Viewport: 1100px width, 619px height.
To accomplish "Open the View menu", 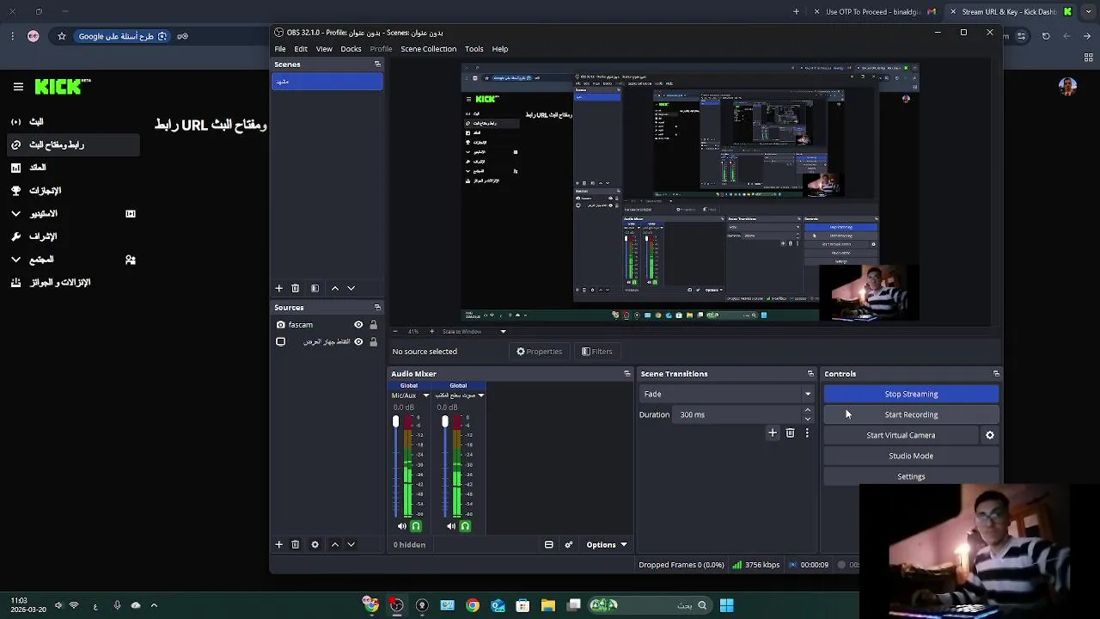I will coord(324,49).
